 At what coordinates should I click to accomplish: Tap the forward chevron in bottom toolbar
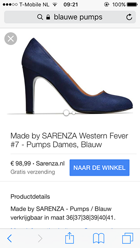pyautogui.click(x=40, y=238)
